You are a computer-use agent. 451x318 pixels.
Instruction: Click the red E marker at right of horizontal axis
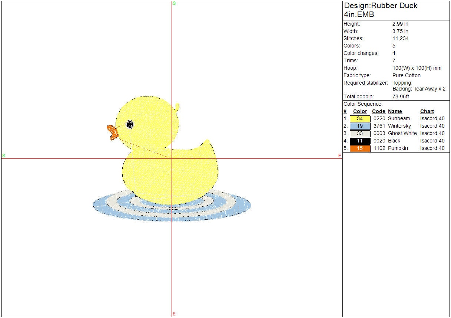(x=339, y=156)
